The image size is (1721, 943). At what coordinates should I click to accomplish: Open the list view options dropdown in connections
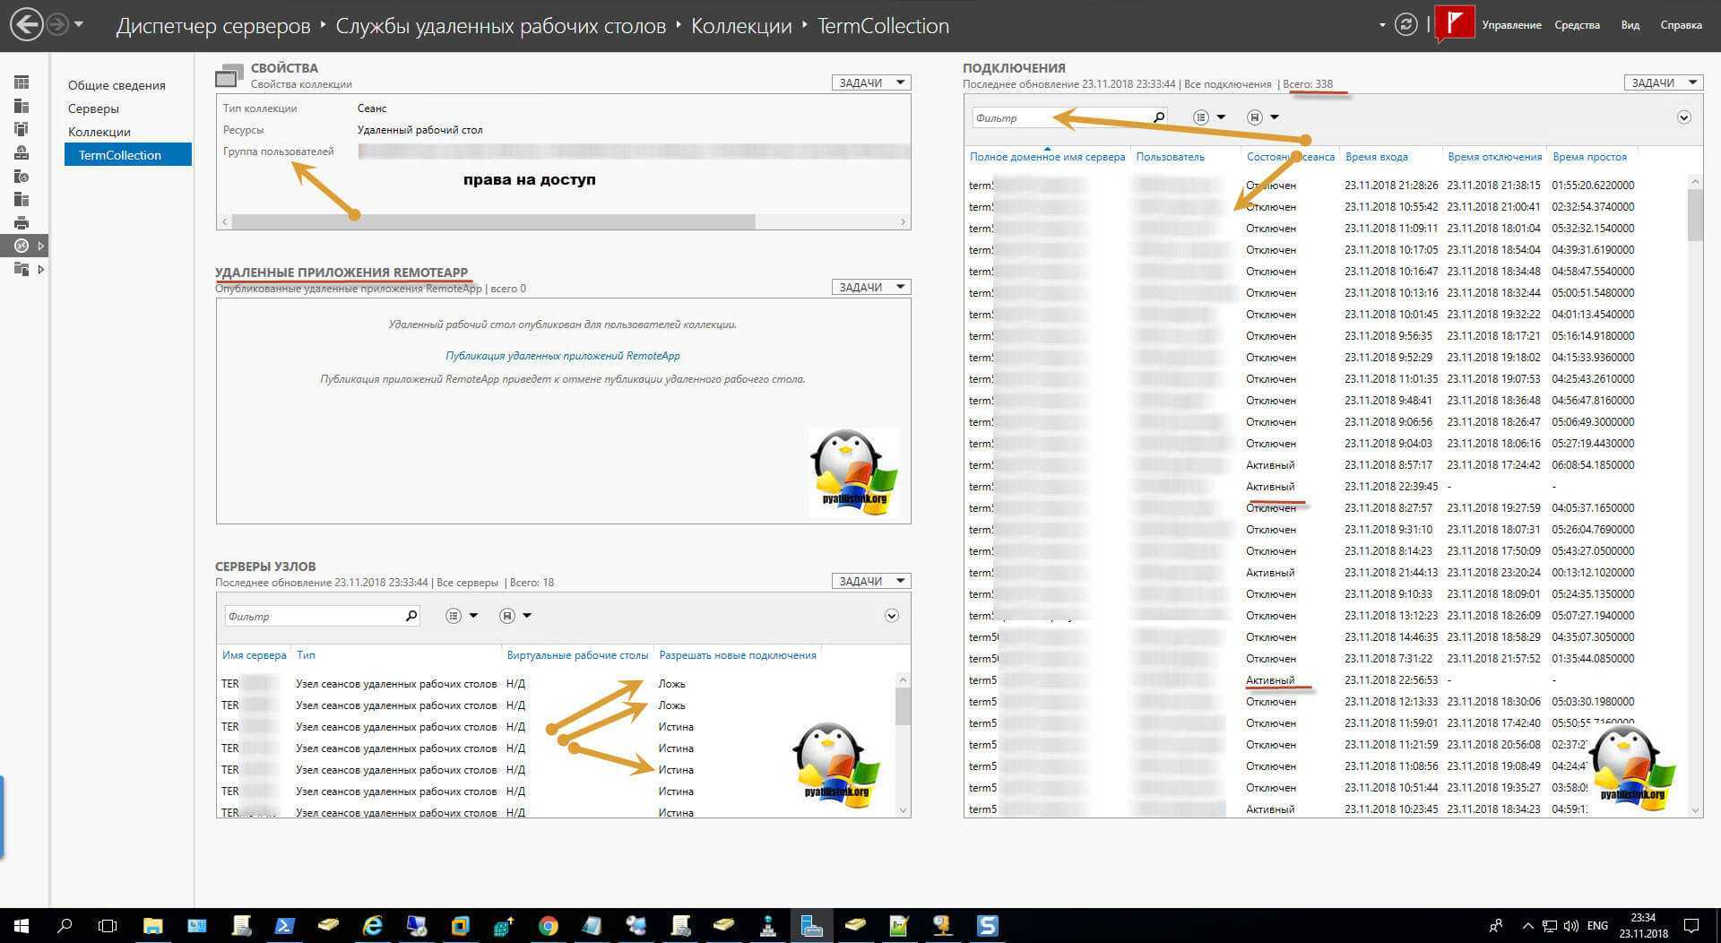coord(1209,117)
